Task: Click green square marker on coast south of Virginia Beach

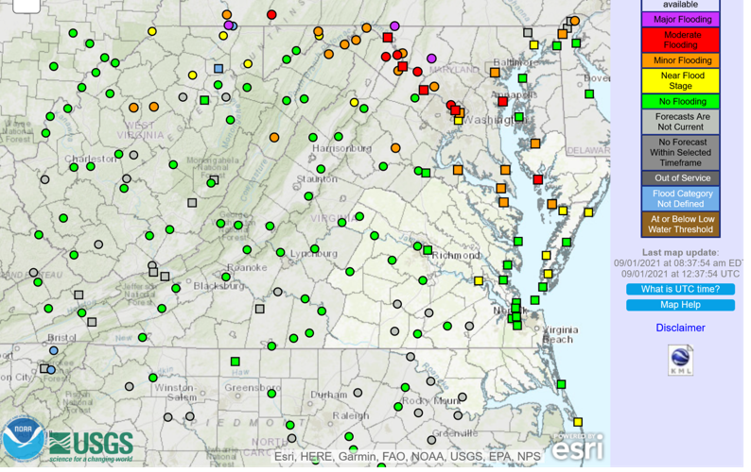Action: point(561,384)
